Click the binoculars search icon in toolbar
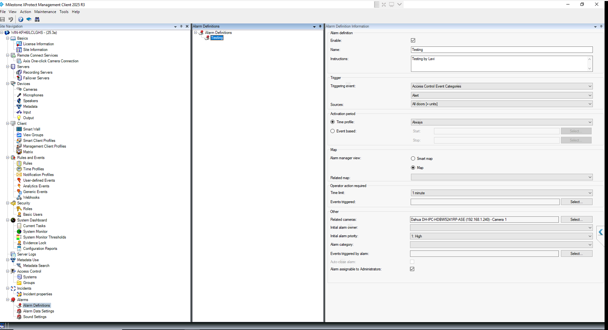608x330 pixels. coord(37,20)
